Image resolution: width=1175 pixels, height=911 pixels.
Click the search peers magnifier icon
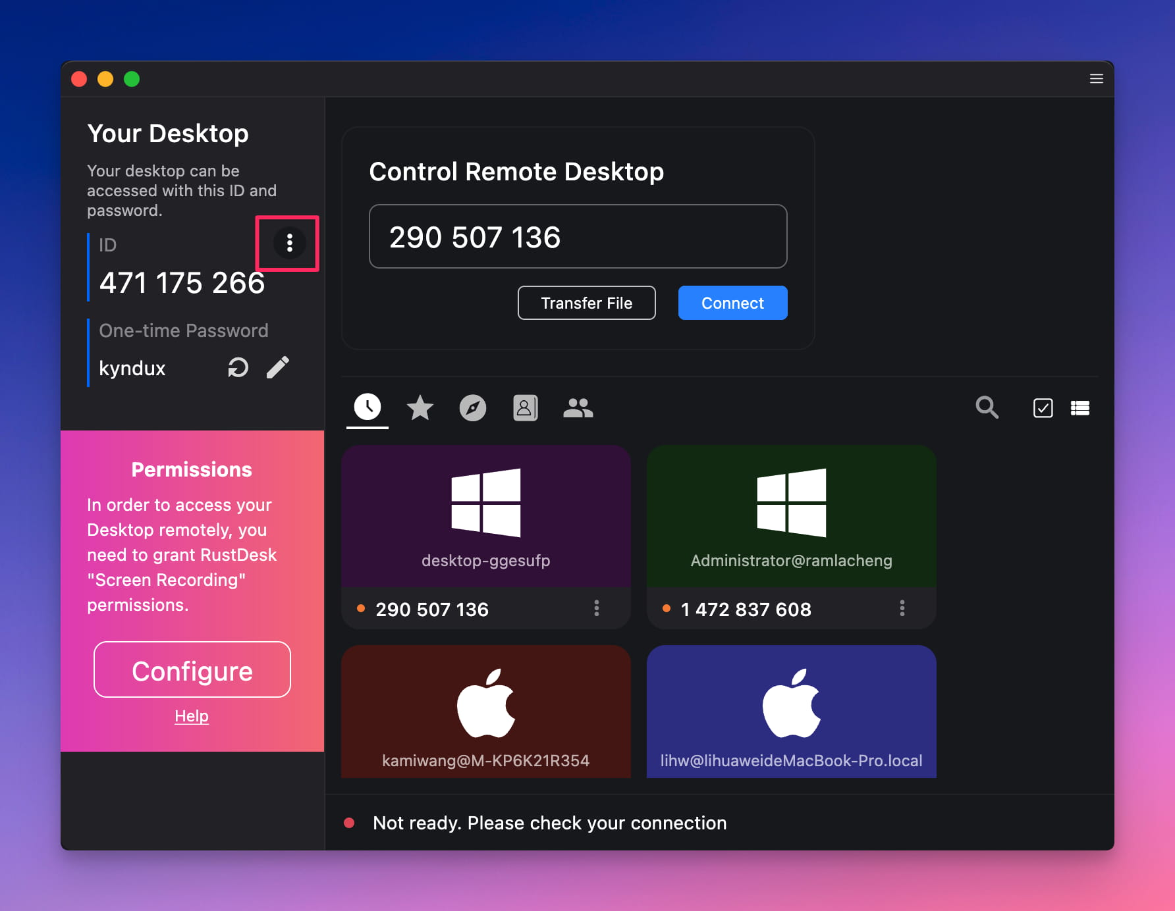point(987,408)
